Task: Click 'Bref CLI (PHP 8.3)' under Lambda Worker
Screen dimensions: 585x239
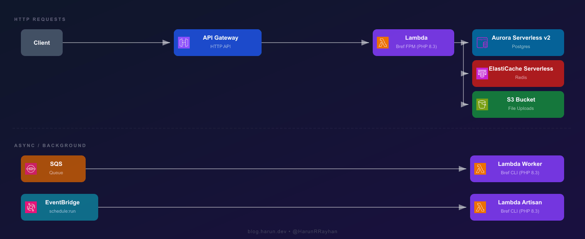Action: [x=520, y=173]
